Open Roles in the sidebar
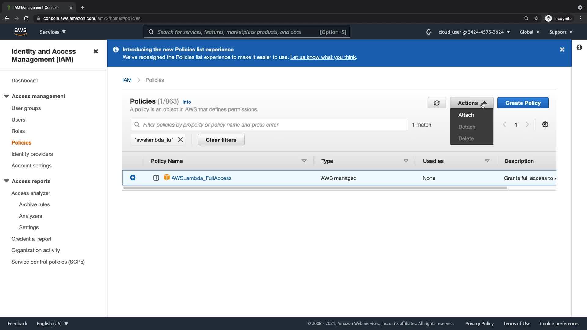 (x=18, y=131)
